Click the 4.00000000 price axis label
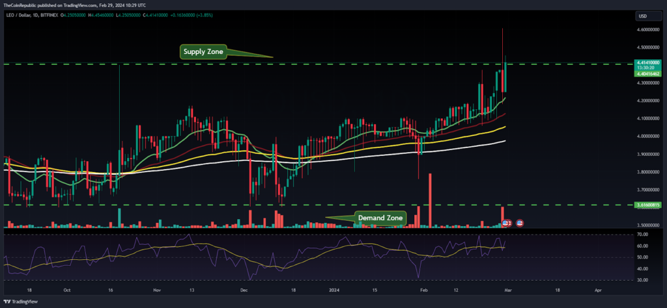 coord(648,136)
